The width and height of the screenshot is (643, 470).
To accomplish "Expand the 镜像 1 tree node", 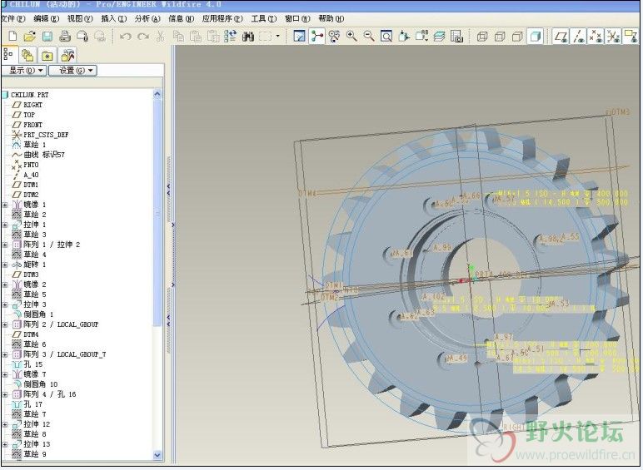I will (5, 205).
